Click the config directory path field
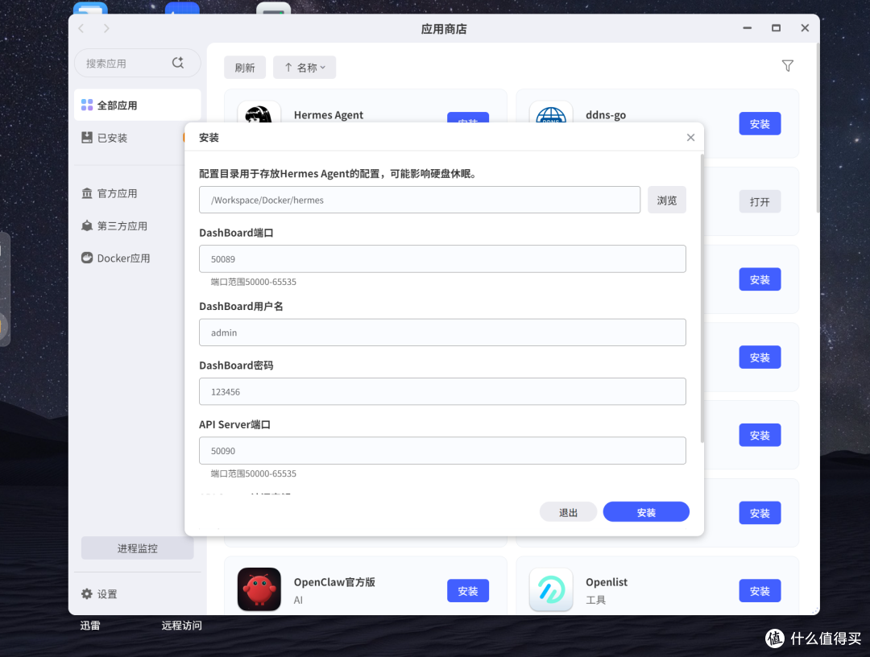Image resolution: width=870 pixels, height=657 pixels. coord(420,200)
